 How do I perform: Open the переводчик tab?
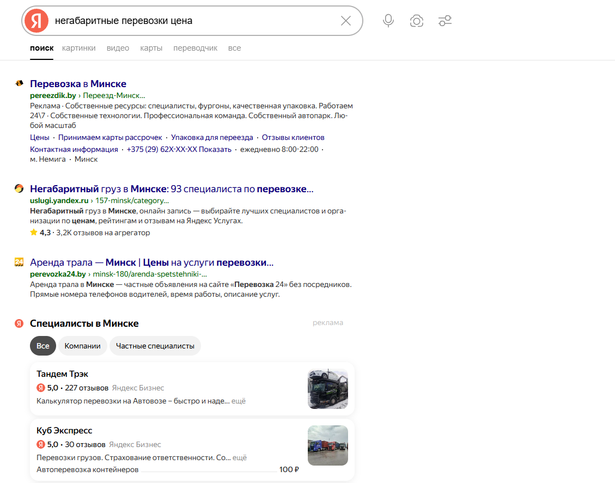(x=196, y=48)
